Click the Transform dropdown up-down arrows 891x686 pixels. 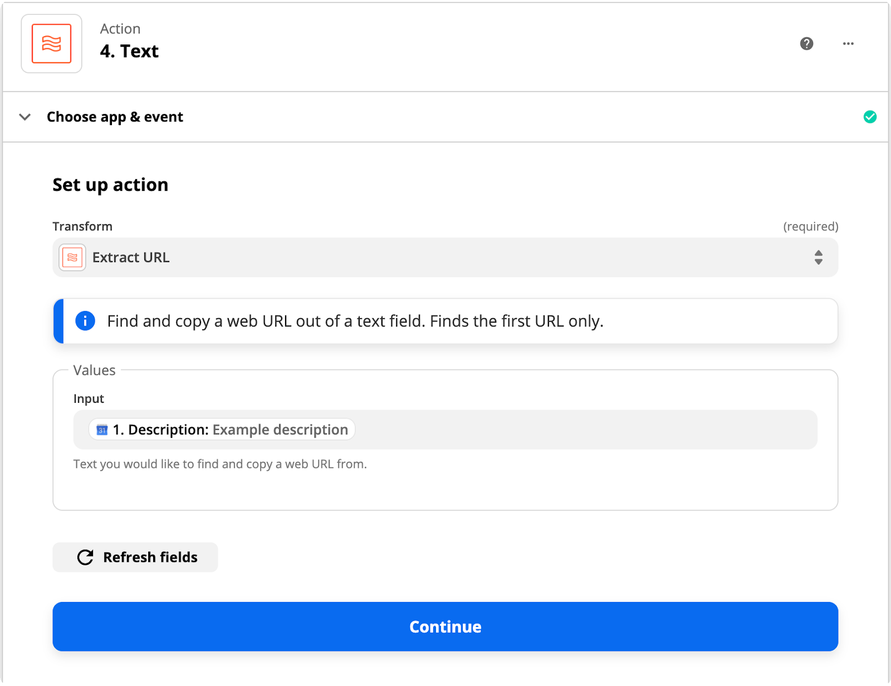coord(818,257)
